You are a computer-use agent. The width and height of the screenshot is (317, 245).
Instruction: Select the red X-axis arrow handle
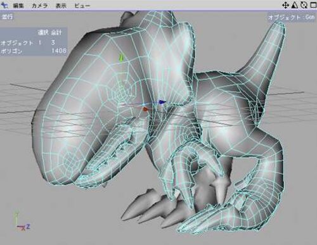145,109
